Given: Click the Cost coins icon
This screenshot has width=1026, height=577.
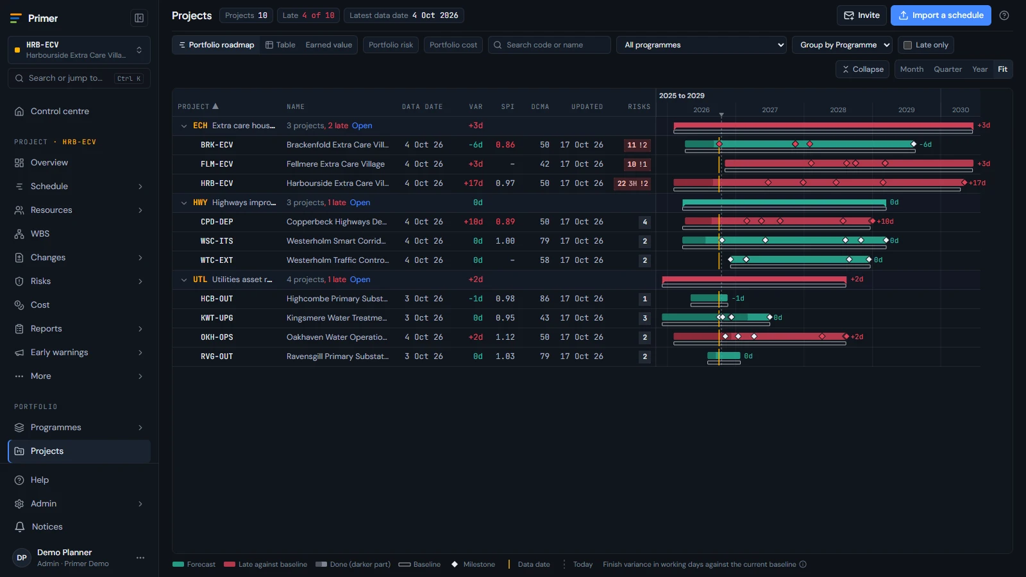Looking at the screenshot, I should tap(19, 305).
